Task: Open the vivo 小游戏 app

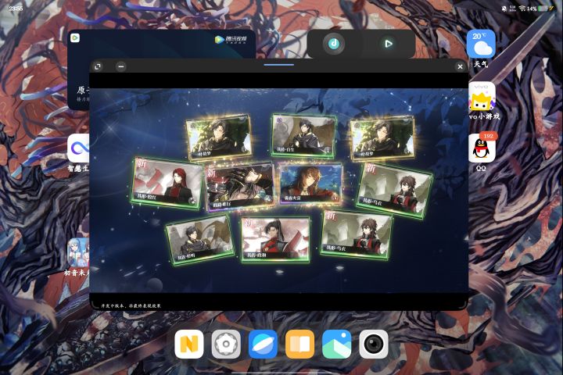Action: [x=482, y=96]
